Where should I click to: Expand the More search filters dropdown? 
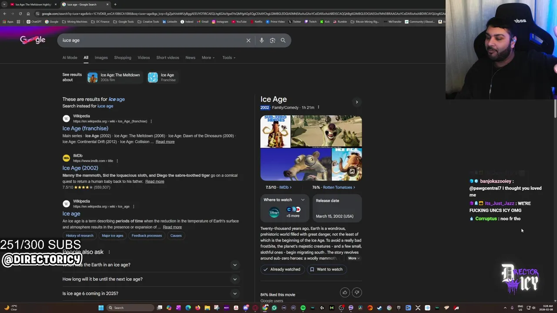tap(208, 57)
